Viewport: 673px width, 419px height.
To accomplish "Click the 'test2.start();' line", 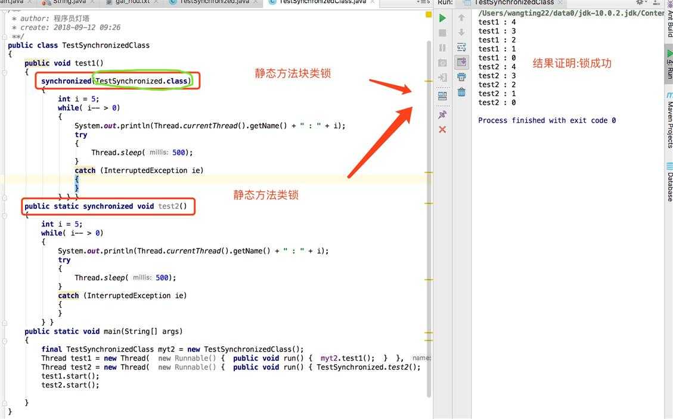I will click(x=70, y=385).
